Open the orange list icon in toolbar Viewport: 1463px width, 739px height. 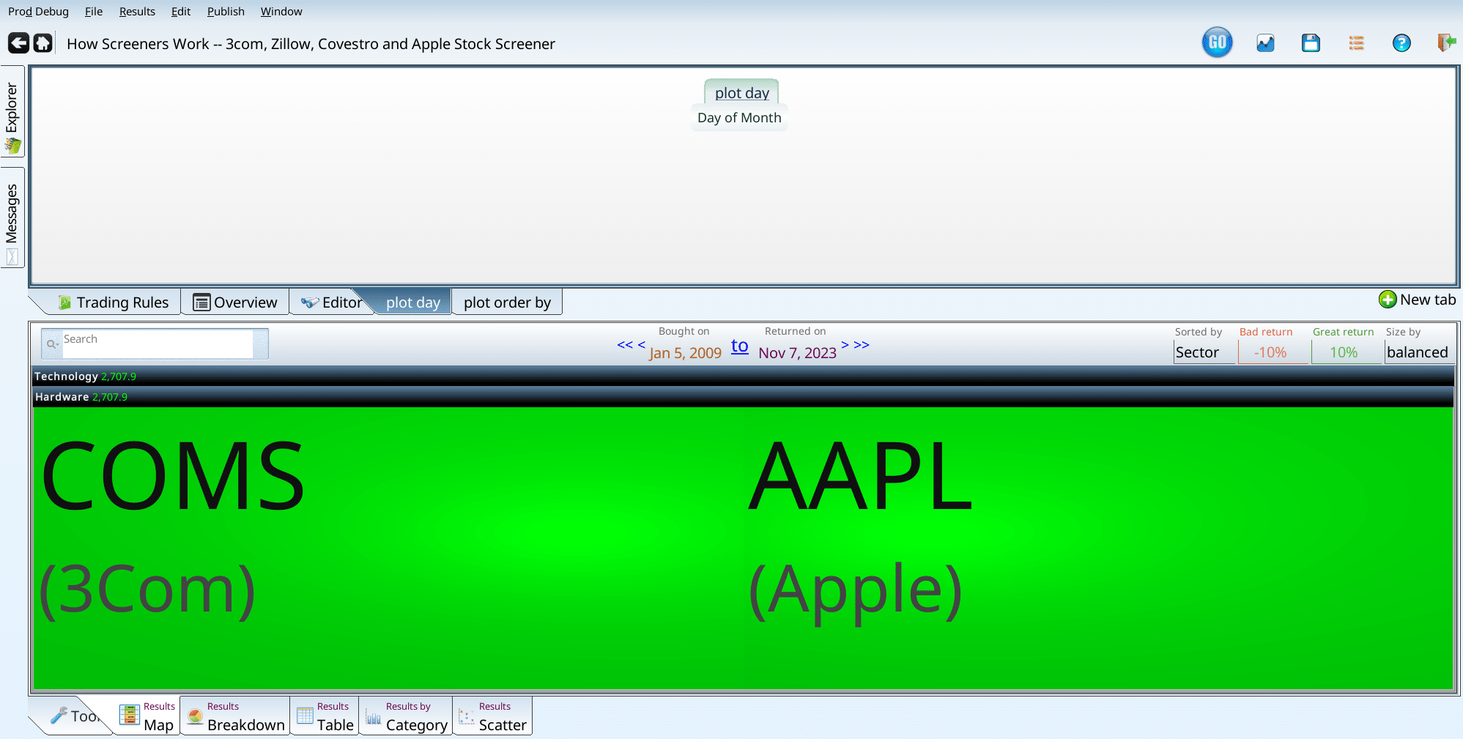tap(1356, 43)
